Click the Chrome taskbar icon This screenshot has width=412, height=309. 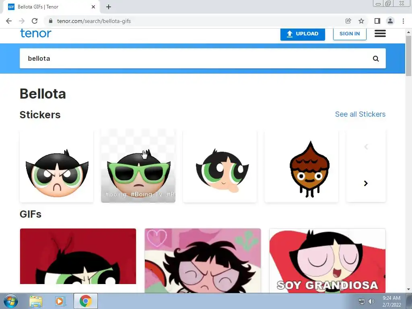(x=85, y=301)
